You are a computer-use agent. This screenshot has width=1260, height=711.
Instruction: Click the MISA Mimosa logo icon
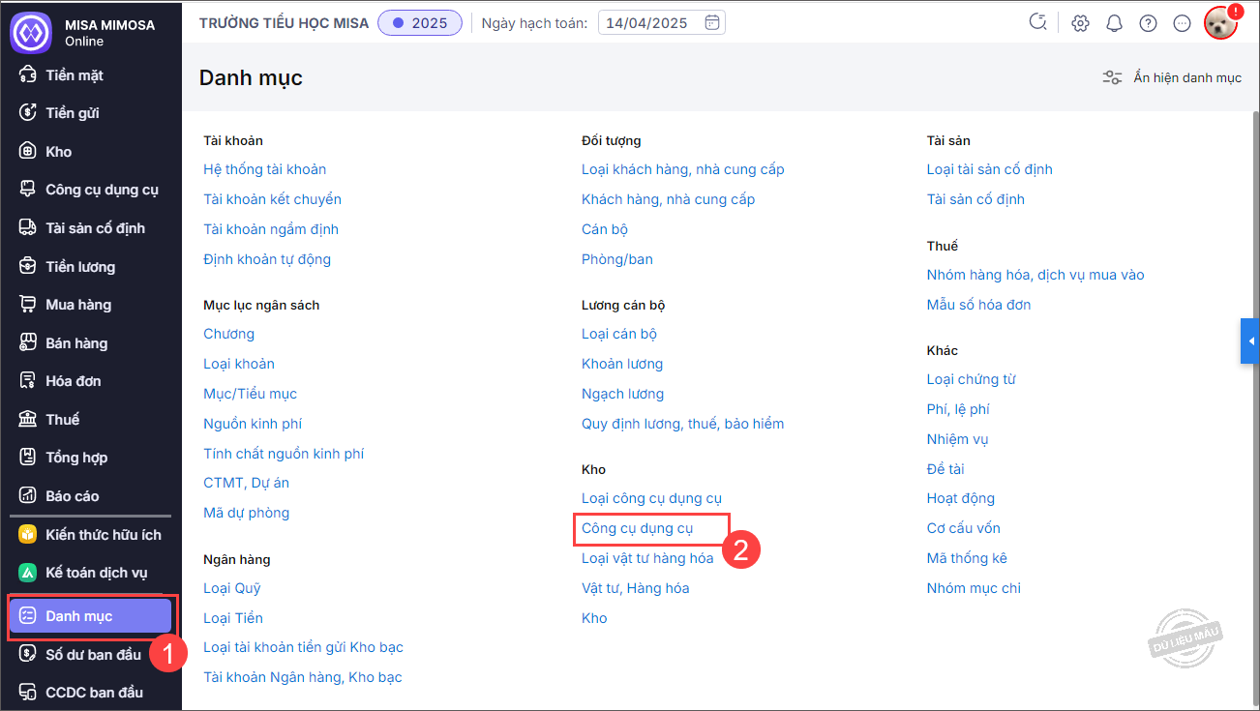point(30,32)
